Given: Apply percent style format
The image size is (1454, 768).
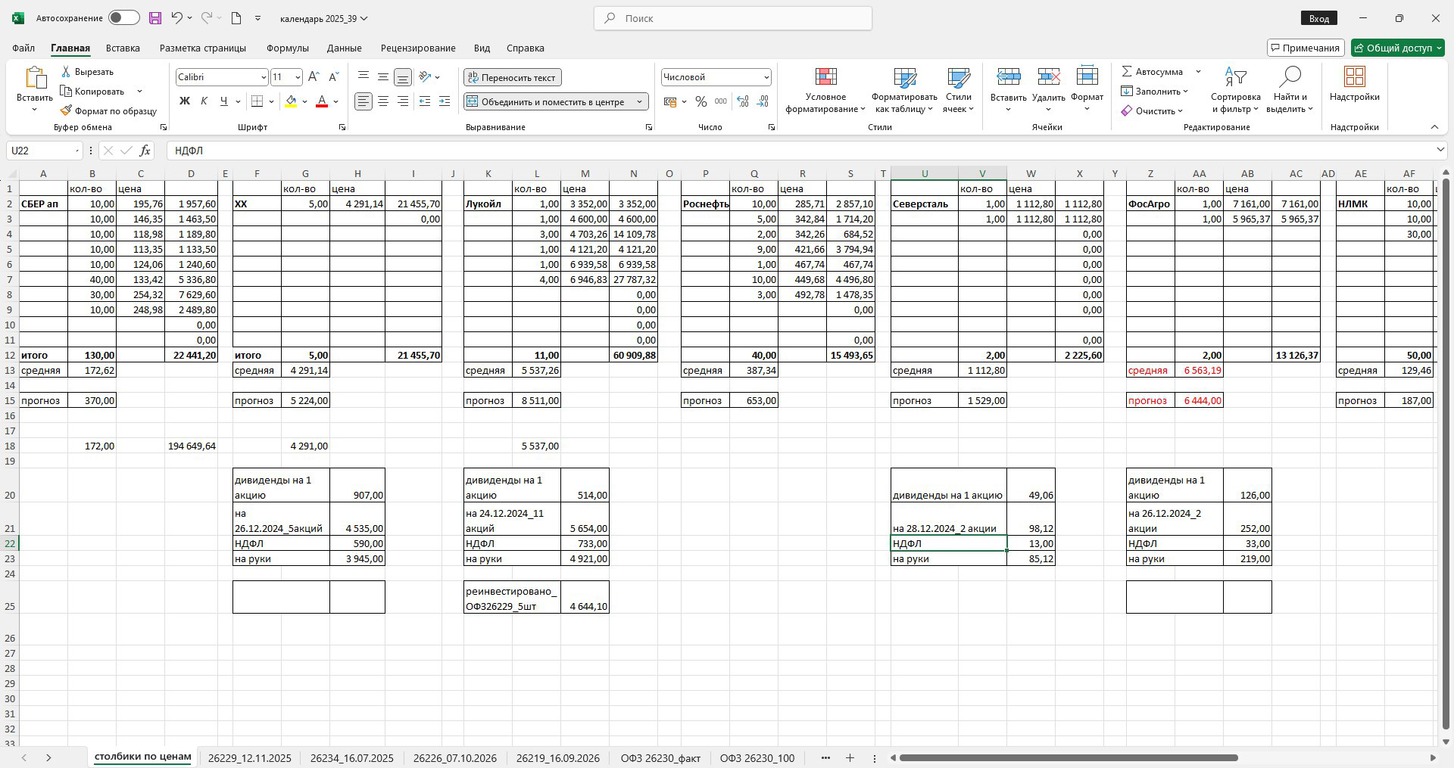Looking at the screenshot, I should point(701,101).
